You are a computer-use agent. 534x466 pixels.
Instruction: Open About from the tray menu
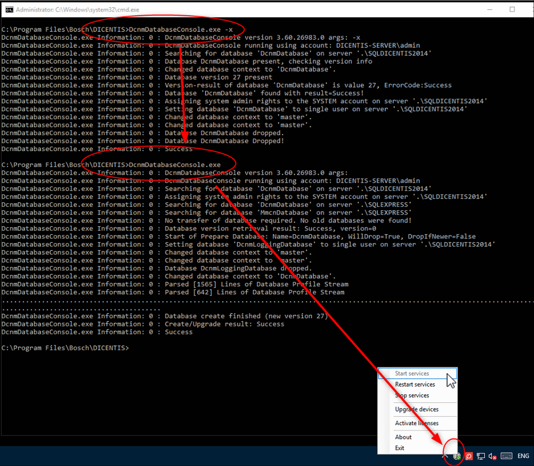point(418,437)
